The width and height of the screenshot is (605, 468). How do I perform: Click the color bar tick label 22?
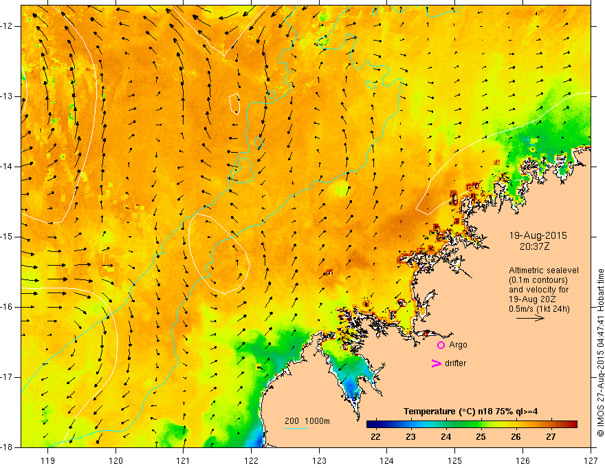click(375, 437)
